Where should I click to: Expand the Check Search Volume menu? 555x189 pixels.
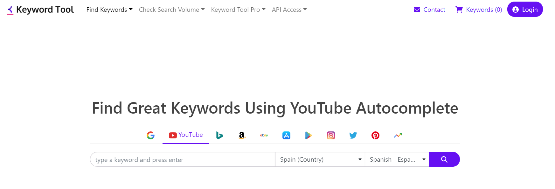coord(172,10)
